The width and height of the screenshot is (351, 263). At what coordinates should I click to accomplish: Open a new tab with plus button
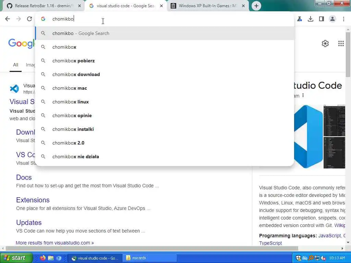[256, 6]
